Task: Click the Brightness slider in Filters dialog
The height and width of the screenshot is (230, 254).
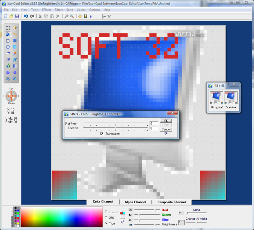Action: click(116, 124)
